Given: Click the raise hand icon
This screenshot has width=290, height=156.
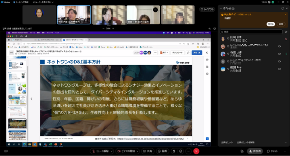Looking at the screenshot, I should (174, 151).
